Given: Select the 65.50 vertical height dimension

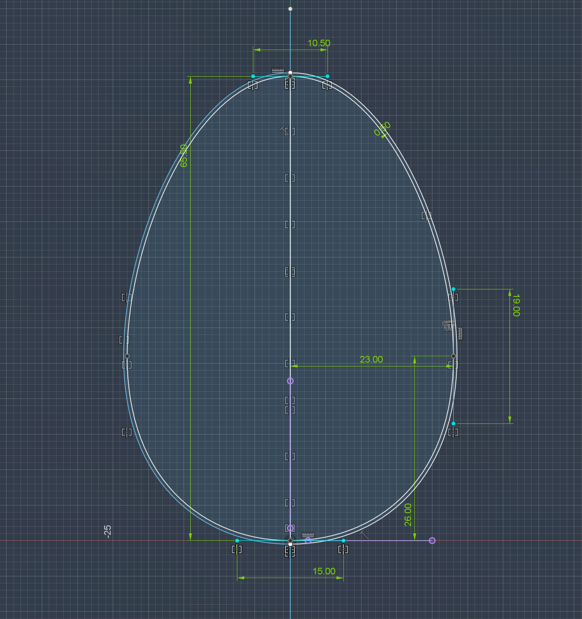Looking at the screenshot, I should 184,156.
